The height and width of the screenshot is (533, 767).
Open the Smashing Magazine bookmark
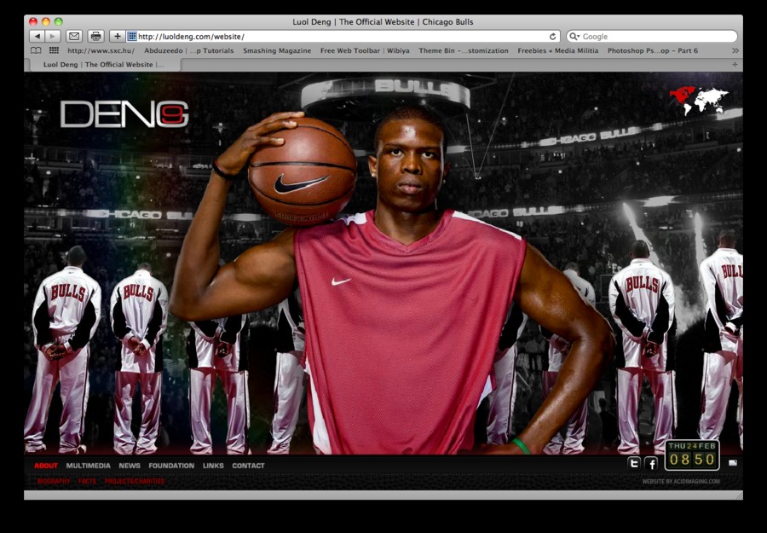pyautogui.click(x=277, y=50)
